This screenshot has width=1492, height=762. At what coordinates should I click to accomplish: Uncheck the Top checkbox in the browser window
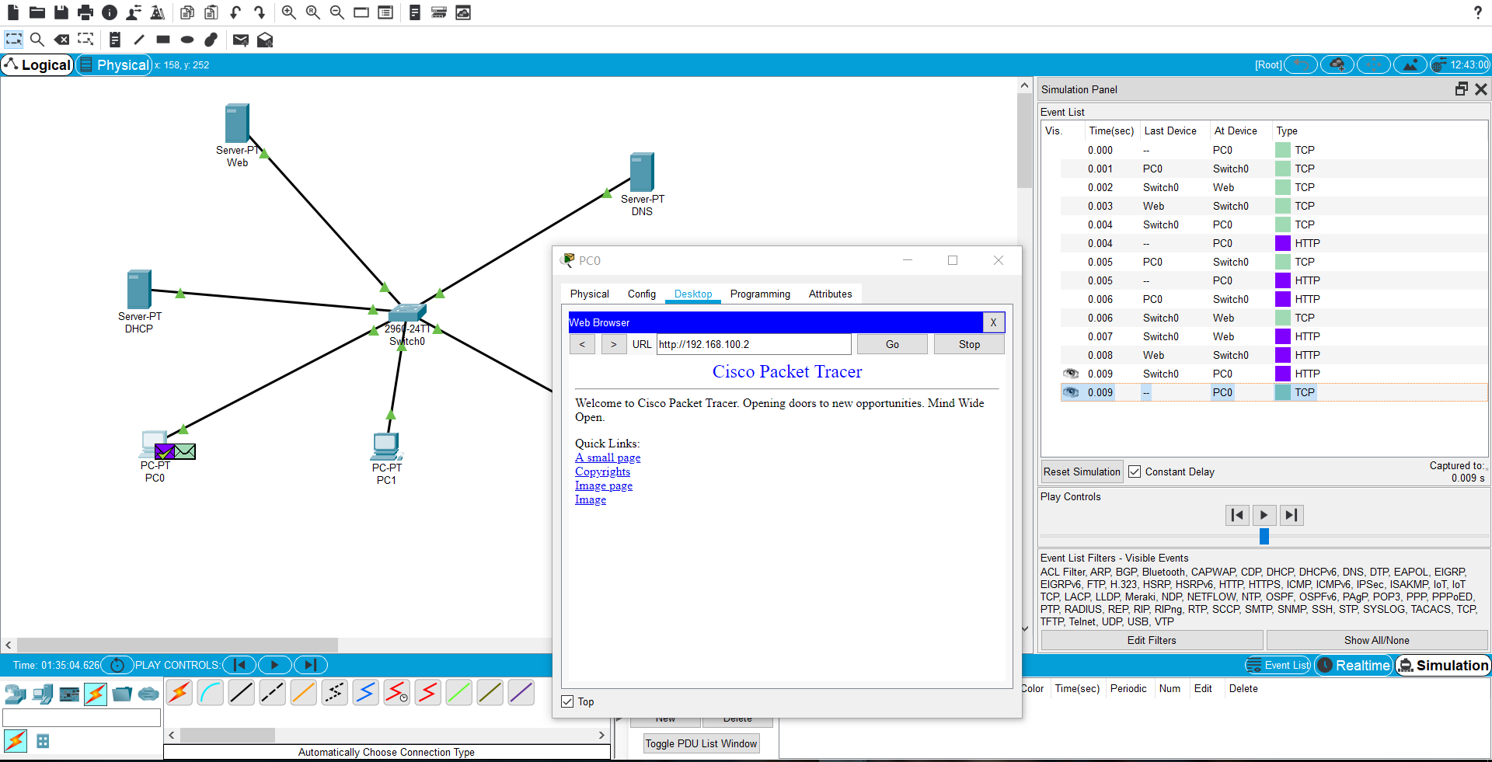click(568, 701)
